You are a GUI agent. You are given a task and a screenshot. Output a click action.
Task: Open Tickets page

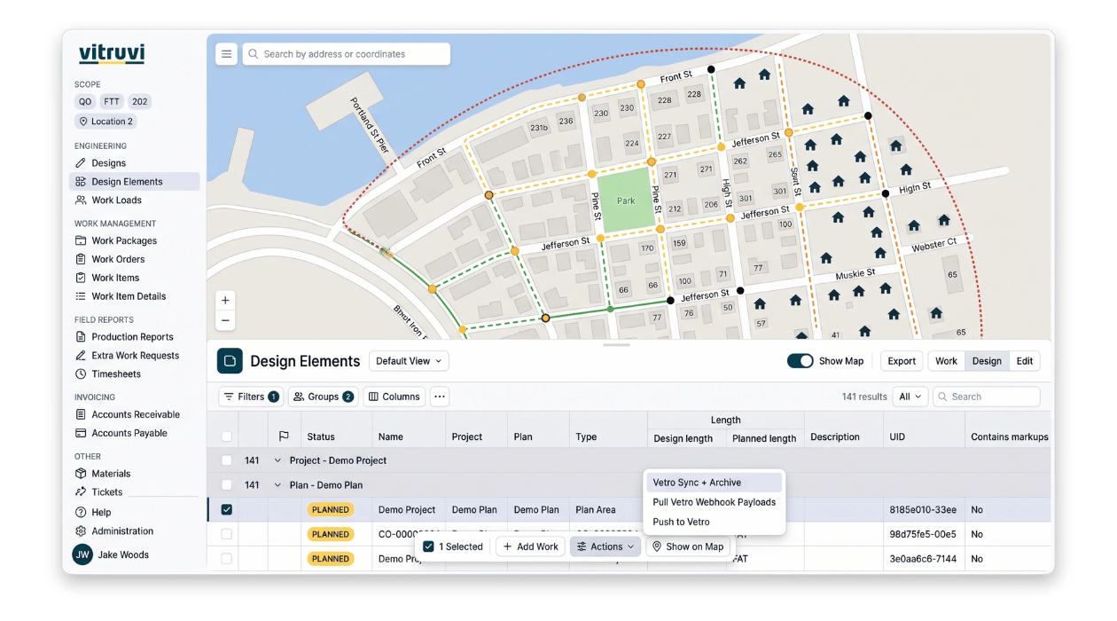106,492
